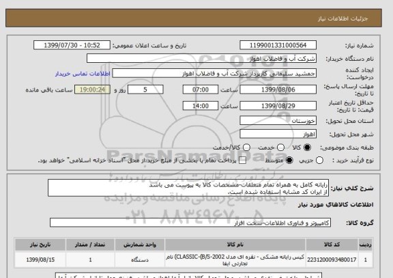
Task: Toggle the Islamic treasury bonds payment checkbox
Action: pos(242,161)
